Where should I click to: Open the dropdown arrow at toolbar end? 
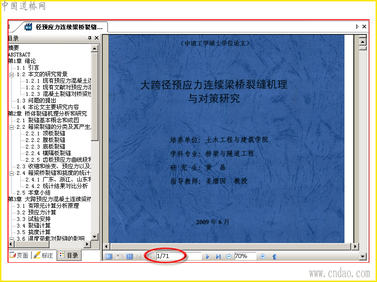click(363, 257)
